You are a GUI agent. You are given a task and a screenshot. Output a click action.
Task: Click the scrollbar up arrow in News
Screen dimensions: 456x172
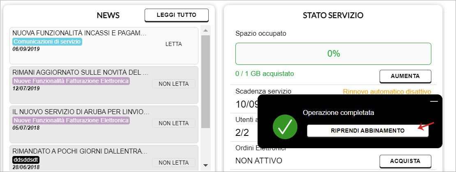205,30
